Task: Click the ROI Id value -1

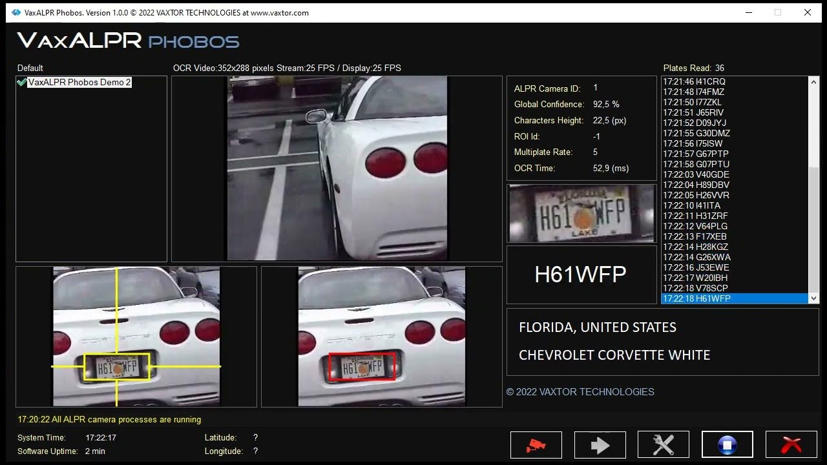Action: [x=596, y=136]
